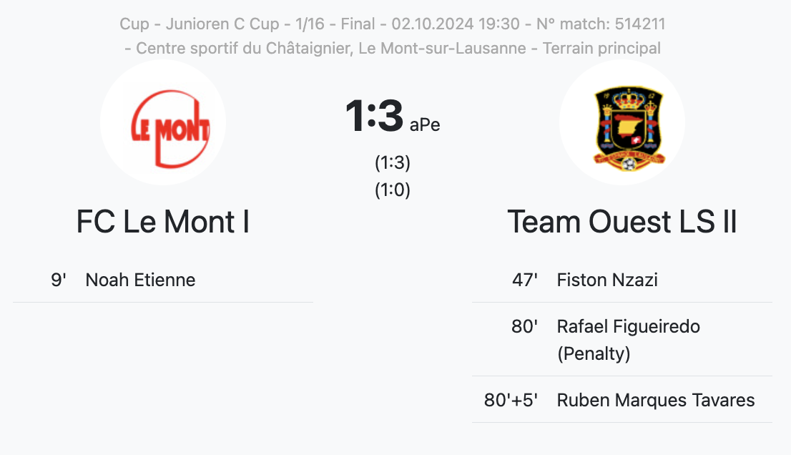Open scorer Noah Etienne

pyautogui.click(x=140, y=280)
